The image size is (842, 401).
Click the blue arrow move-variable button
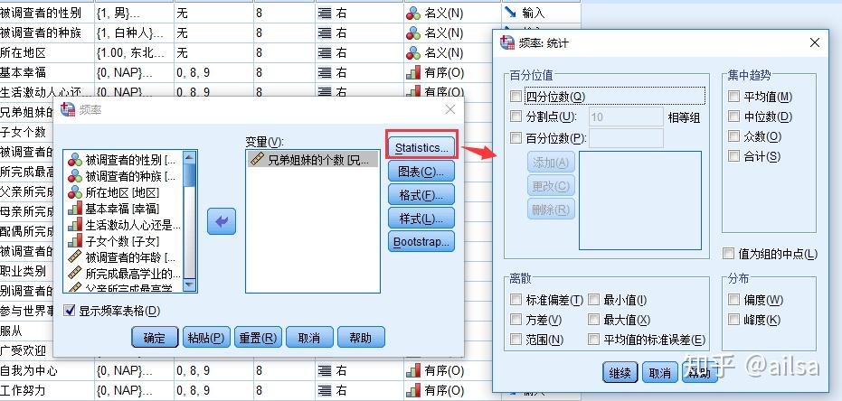[x=222, y=221]
